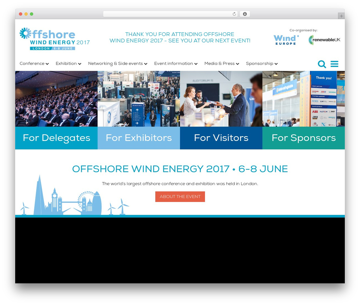This screenshot has height=305, width=360.
Task: Visit the renewableUK logo
Action: (324, 40)
